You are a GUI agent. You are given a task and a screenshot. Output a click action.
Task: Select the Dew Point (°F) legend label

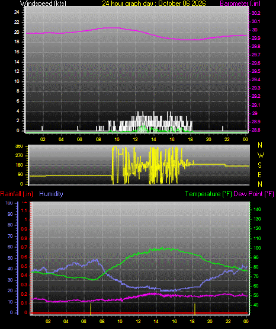[x=253, y=194]
